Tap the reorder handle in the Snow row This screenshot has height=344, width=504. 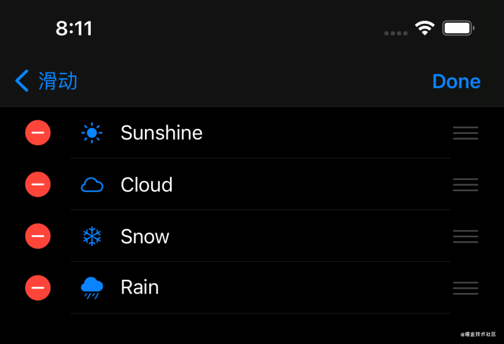[x=466, y=236]
